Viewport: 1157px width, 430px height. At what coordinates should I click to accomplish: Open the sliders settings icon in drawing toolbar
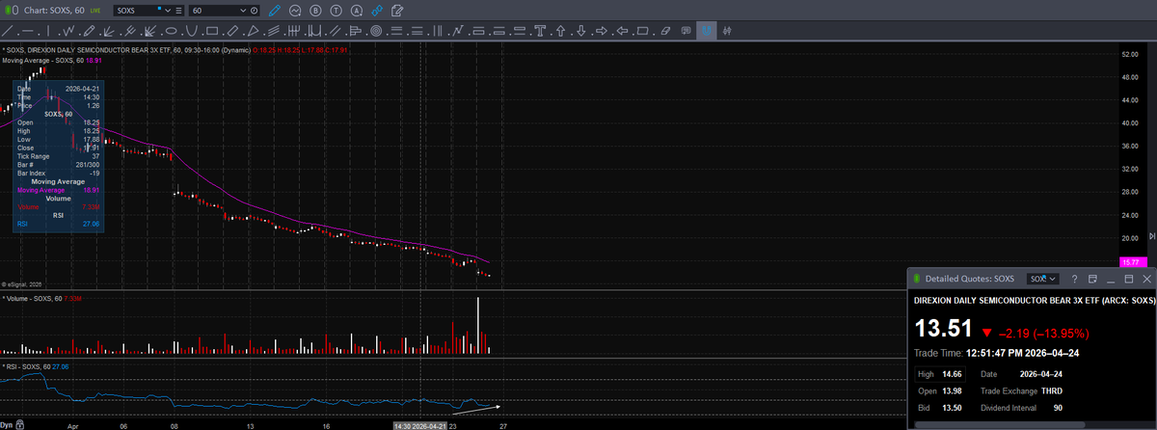click(x=727, y=32)
